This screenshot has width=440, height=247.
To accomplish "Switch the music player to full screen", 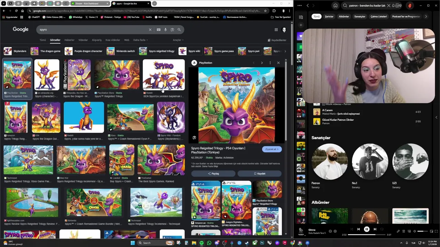I will point(437,231).
